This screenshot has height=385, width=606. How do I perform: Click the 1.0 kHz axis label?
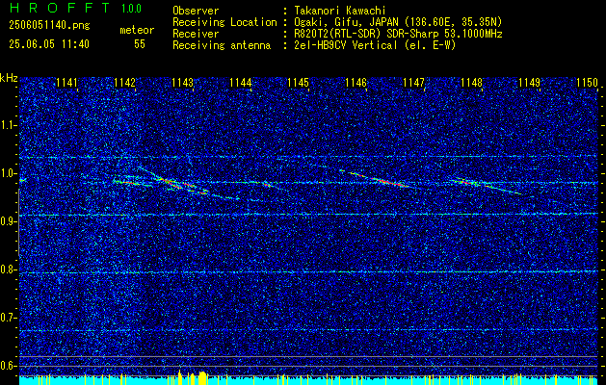click(x=9, y=173)
